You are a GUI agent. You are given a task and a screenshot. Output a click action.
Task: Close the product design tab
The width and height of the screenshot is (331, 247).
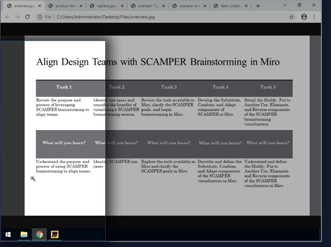[x=81, y=6]
